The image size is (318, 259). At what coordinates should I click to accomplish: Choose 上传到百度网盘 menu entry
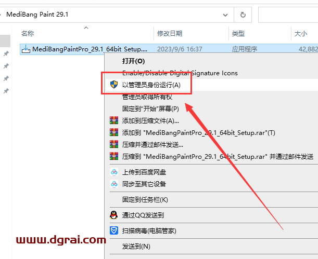(211, 172)
